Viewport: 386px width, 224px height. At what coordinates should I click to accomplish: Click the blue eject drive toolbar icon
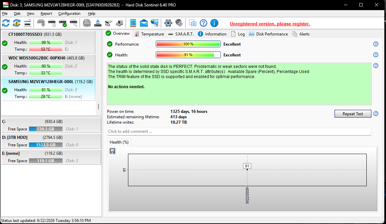[x=98, y=23]
